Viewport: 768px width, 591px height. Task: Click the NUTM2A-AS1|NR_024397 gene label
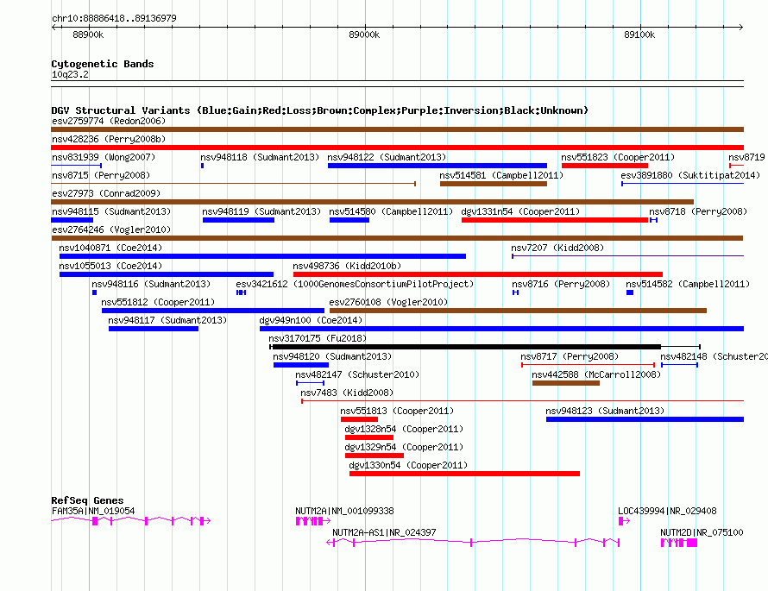click(384, 532)
